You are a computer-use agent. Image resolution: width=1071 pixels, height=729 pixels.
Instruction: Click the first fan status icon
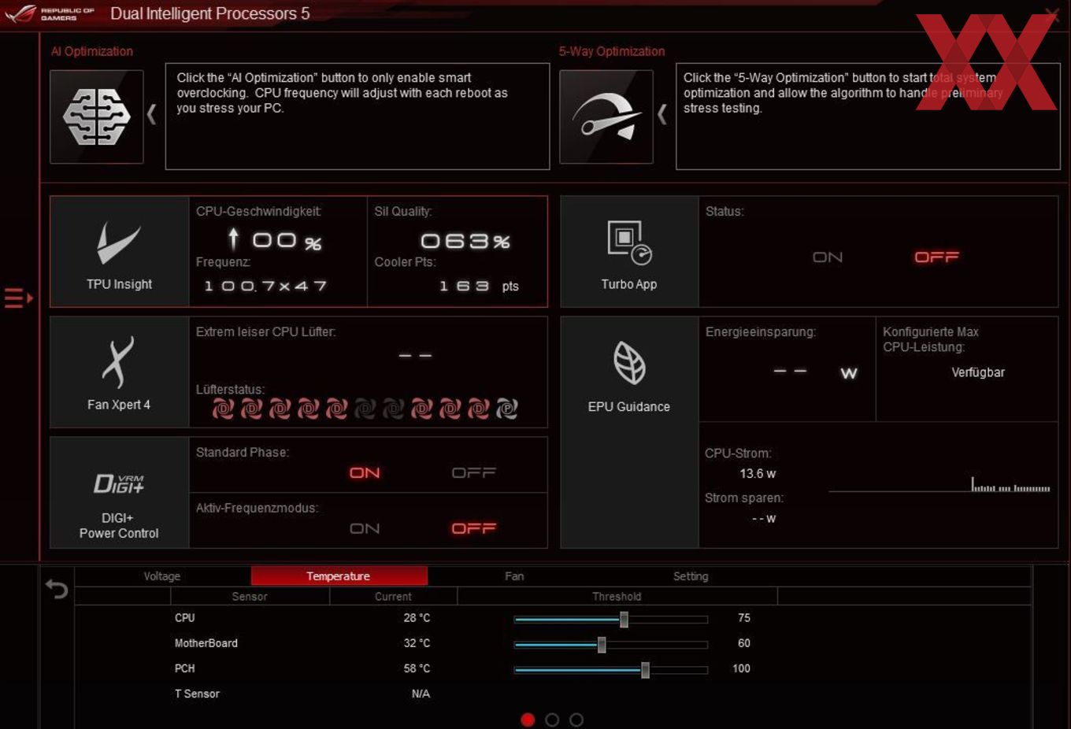[224, 408]
